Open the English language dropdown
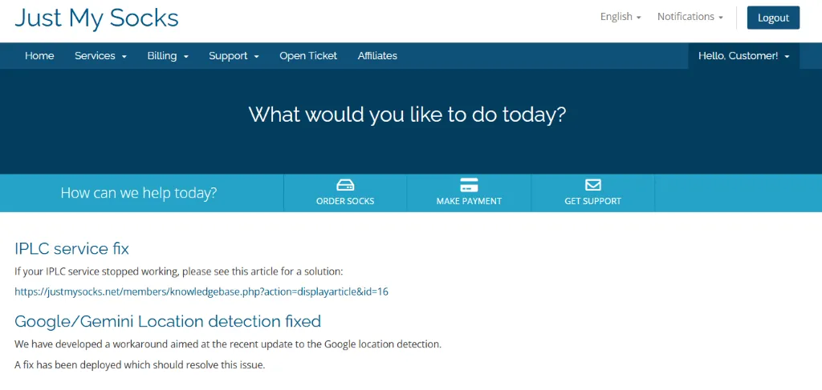 [x=621, y=17]
